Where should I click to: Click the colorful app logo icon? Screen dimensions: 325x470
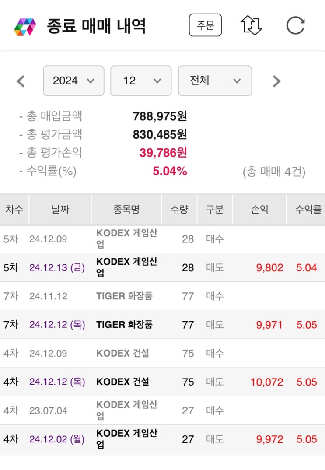click(24, 27)
